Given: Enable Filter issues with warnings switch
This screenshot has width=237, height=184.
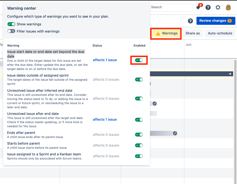Looking at the screenshot, I should [11, 31].
